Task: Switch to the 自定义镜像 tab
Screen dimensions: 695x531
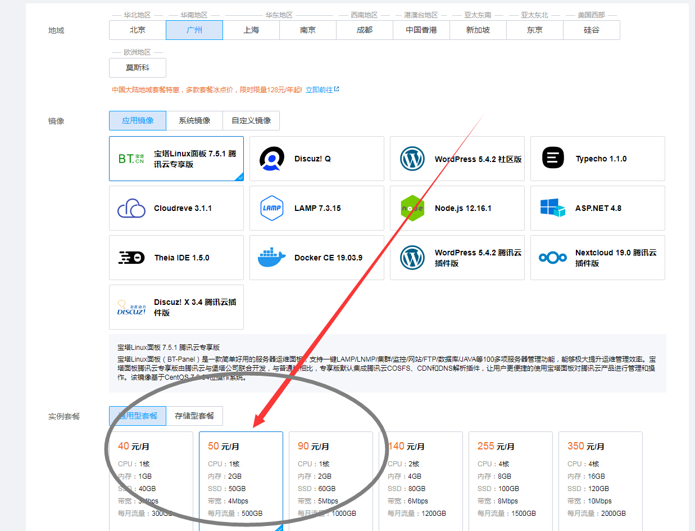Action: click(x=251, y=120)
